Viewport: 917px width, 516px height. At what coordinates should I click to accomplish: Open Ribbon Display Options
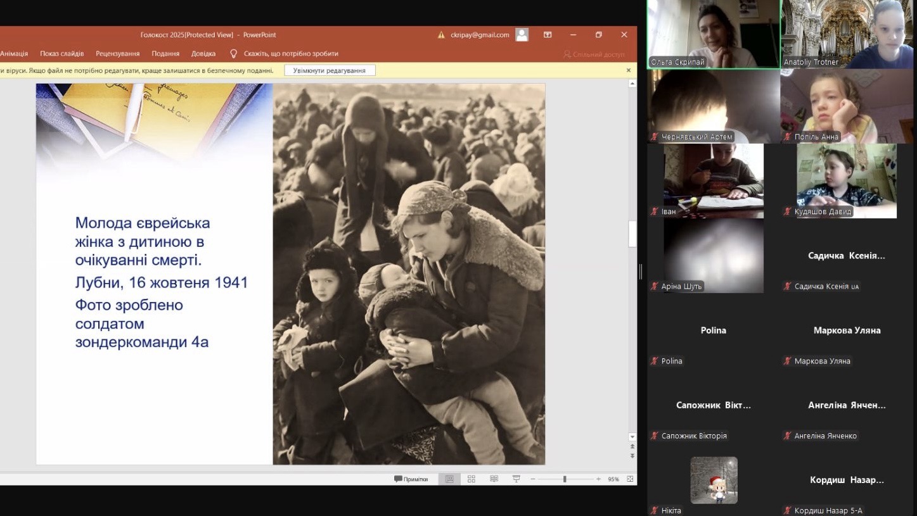coord(548,35)
